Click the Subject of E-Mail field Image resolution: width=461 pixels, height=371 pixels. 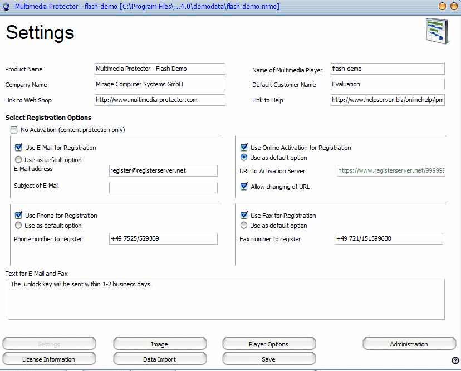163,187
